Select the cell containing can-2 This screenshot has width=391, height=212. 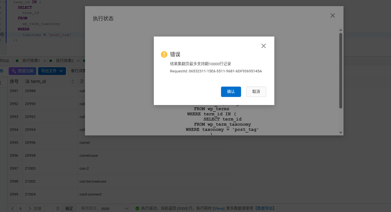tap(153, 168)
